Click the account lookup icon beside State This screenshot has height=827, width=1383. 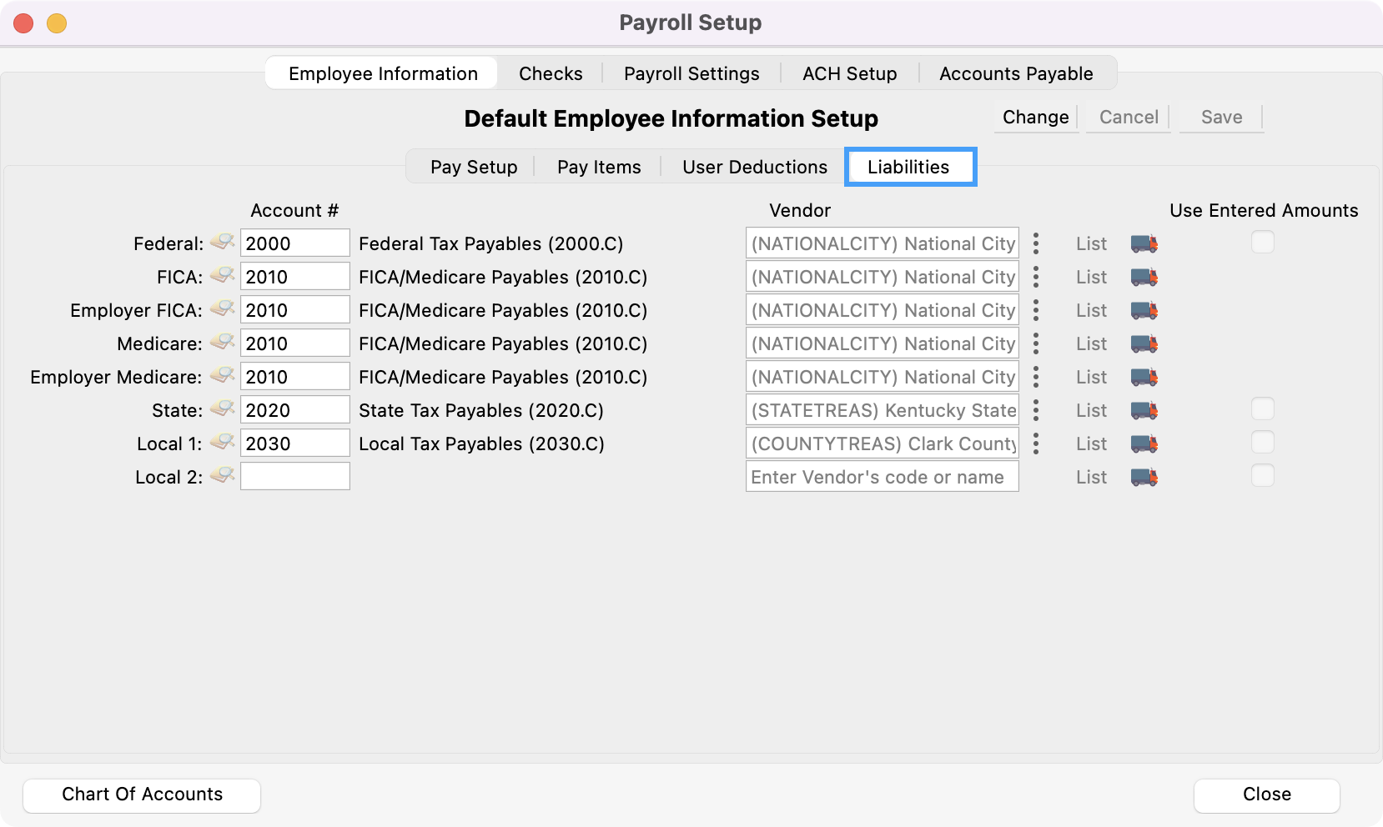(222, 409)
